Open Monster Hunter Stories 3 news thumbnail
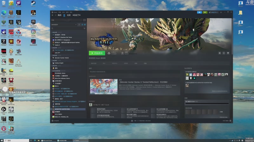This screenshot has height=142, width=254. pyautogui.click(x=104, y=86)
